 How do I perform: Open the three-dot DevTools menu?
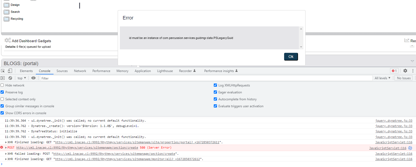click(413, 71)
